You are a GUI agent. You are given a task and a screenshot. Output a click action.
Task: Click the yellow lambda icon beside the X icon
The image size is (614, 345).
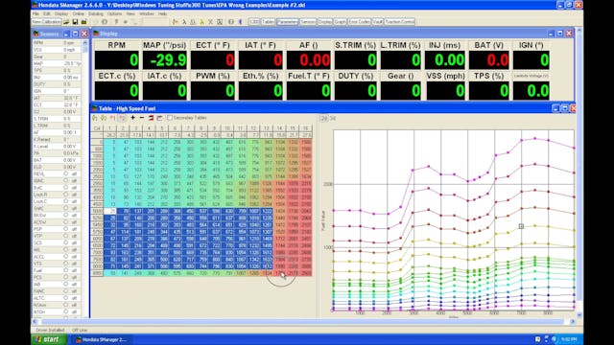click(202, 22)
